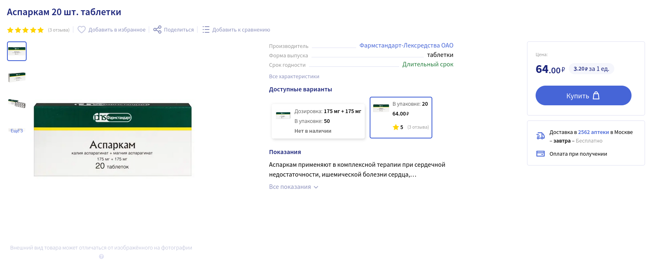Click the chevron next to Все показания
Viewport: 652px width, 270px height.
(316, 187)
